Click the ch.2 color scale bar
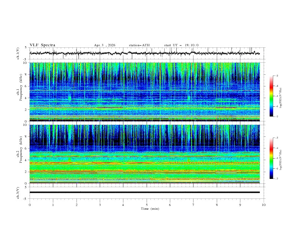 pyautogui.click(x=271, y=158)
